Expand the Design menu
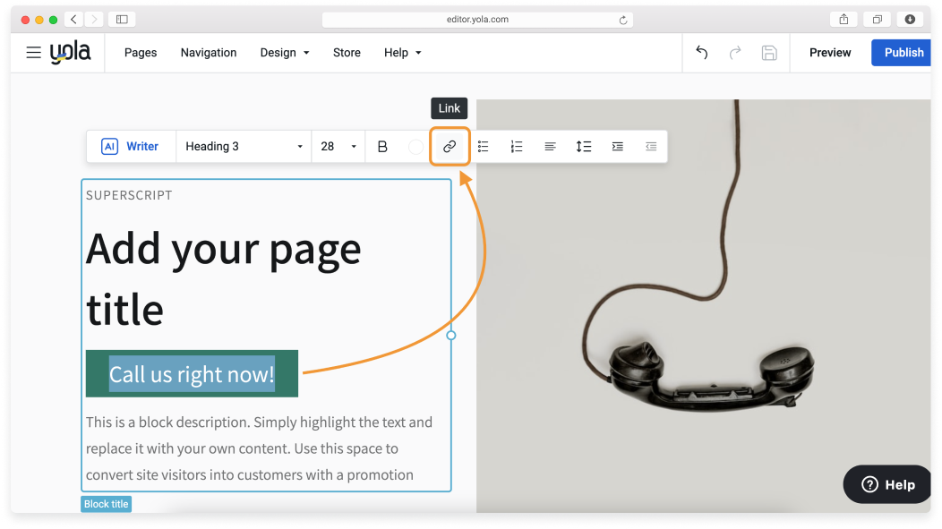 click(x=285, y=53)
